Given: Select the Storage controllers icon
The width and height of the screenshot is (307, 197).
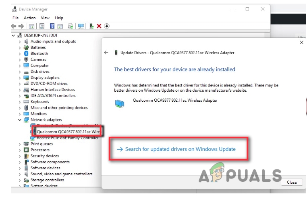Looking at the screenshot, I should pyautogui.click(x=26, y=180).
